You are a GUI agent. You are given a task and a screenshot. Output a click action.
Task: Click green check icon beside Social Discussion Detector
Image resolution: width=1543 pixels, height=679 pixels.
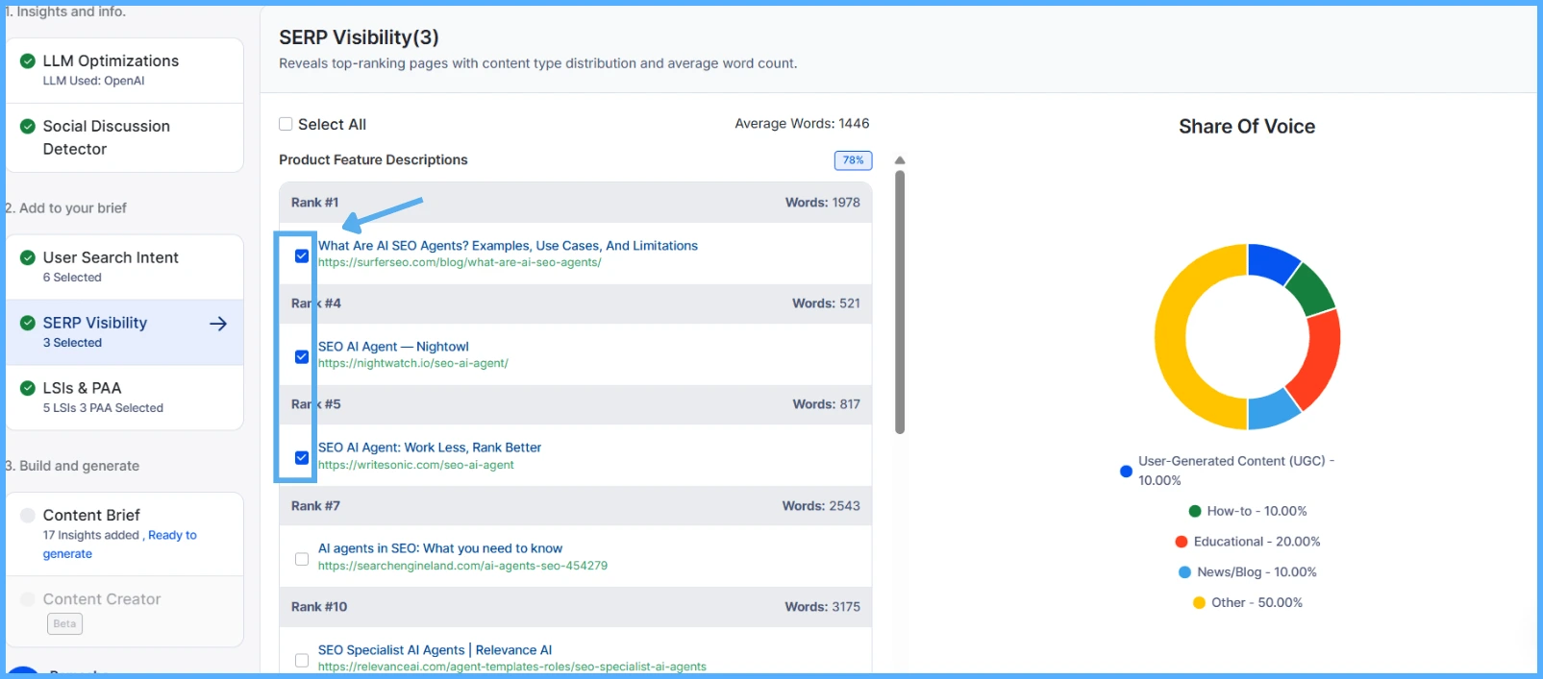(28, 127)
